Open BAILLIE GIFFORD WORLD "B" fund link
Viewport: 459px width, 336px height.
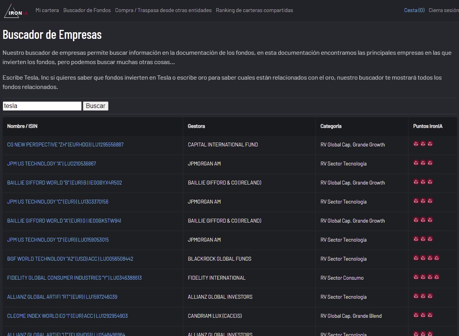(65, 183)
